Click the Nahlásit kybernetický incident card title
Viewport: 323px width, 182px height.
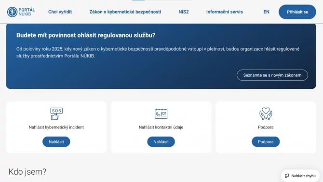pos(56,127)
